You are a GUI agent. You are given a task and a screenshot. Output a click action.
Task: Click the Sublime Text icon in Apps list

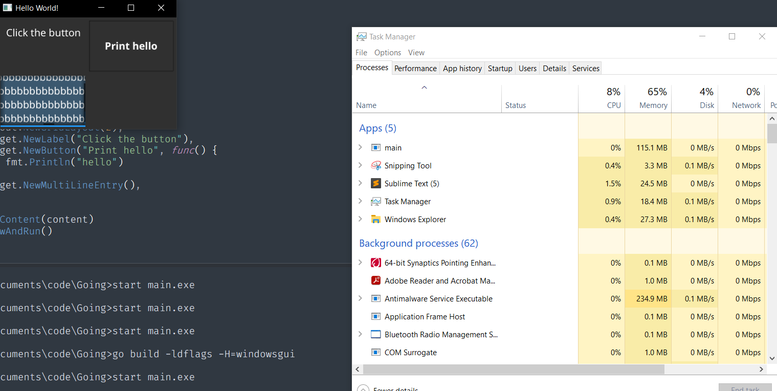376,183
